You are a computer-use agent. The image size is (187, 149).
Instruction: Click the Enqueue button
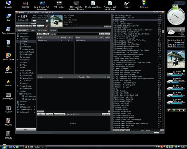coord(49,114)
